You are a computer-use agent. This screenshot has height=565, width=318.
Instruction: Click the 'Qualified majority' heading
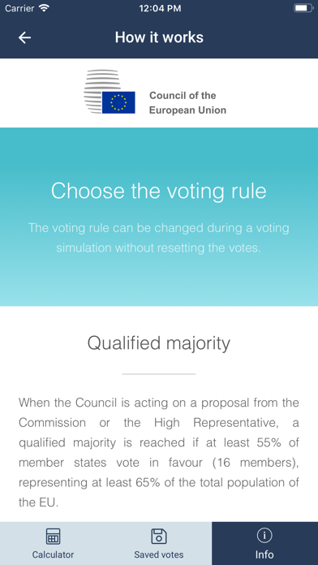pos(159,343)
